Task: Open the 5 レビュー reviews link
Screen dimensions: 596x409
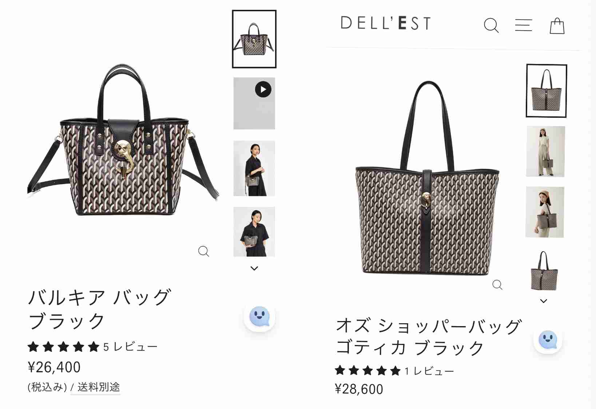Action: (x=130, y=347)
